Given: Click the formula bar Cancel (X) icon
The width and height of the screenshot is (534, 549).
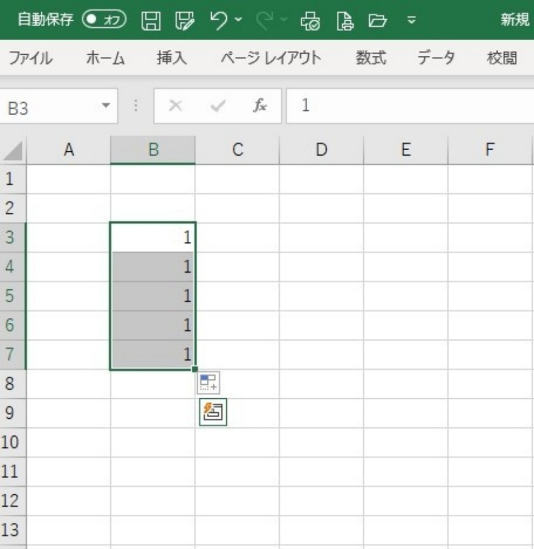Looking at the screenshot, I should (175, 106).
